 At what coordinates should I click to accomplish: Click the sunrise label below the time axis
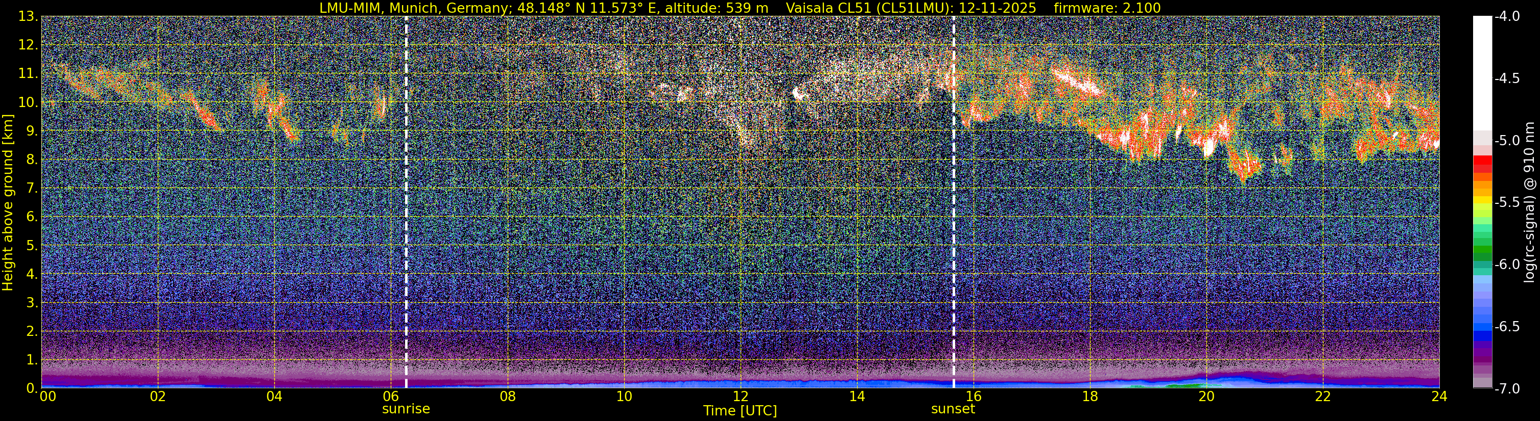406,409
